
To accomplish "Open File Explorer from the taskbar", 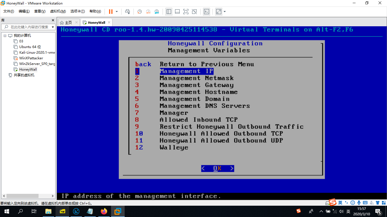I will coord(49,211).
